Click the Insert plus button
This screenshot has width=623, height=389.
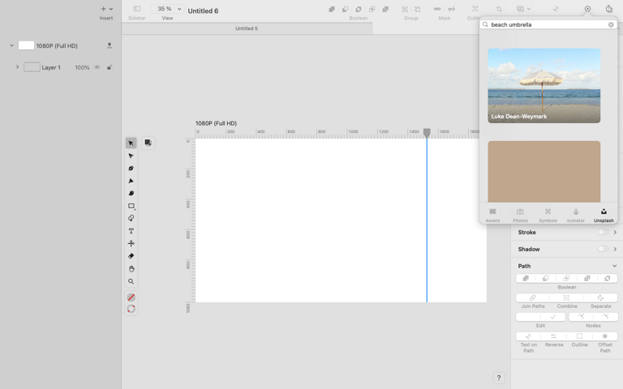(103, 9)
